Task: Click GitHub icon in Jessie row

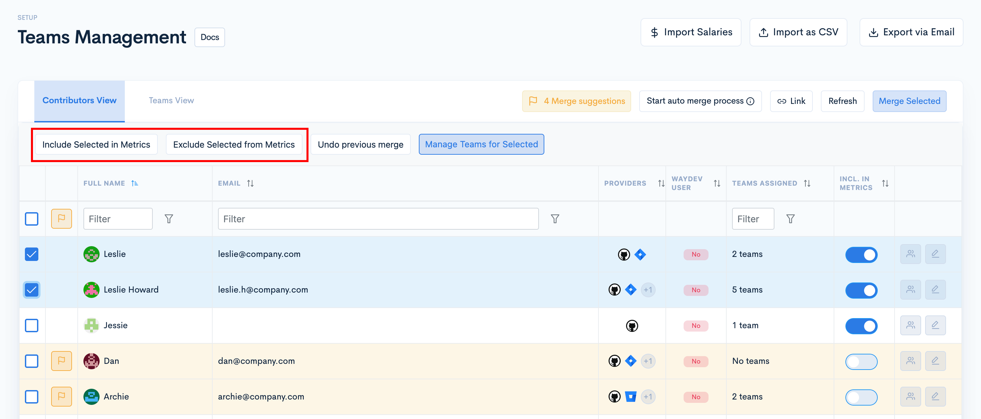Action: coord(632,326)
